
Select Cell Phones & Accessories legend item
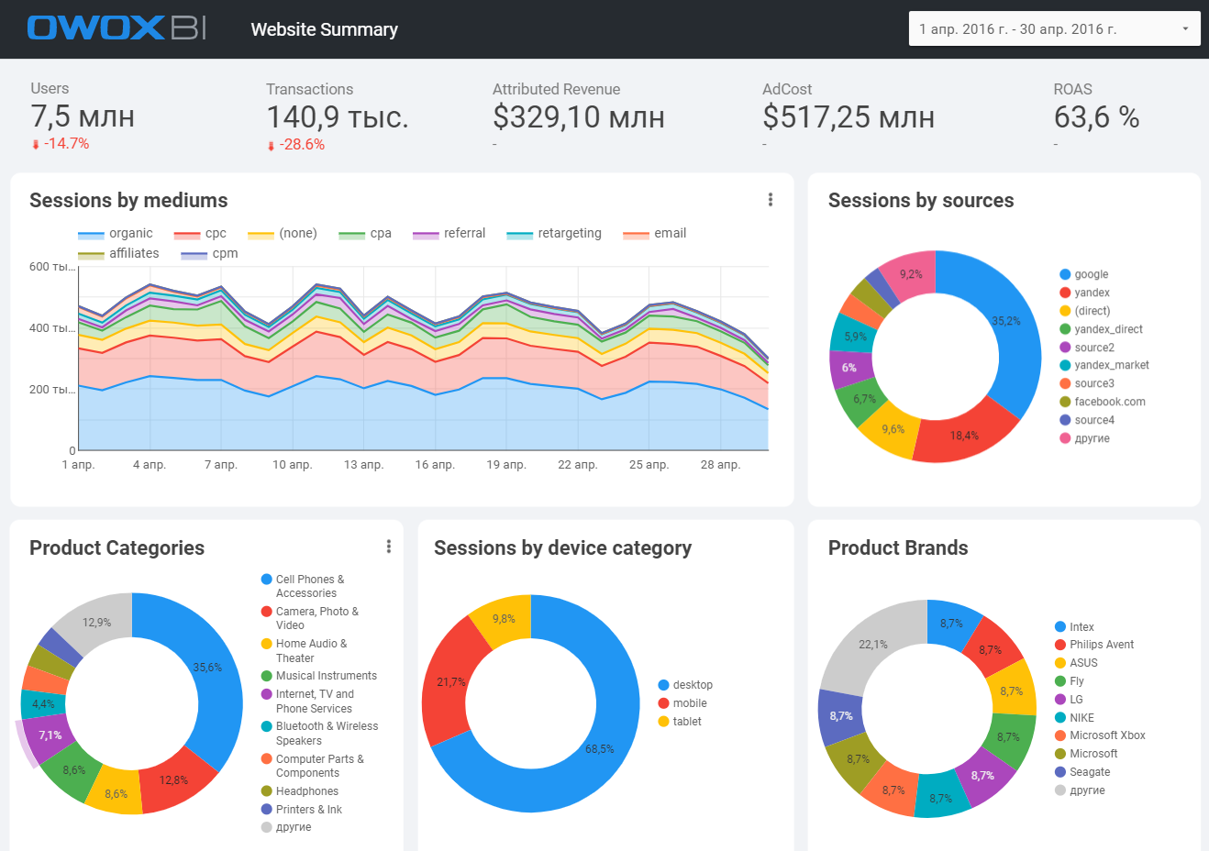coord(303,586)
